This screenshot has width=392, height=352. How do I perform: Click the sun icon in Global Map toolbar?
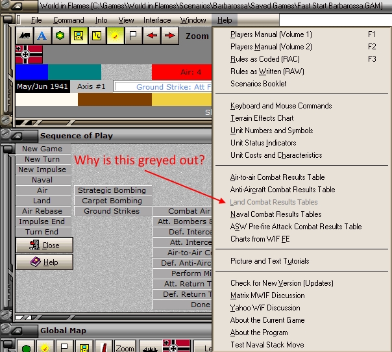click(x=45, y=347)
